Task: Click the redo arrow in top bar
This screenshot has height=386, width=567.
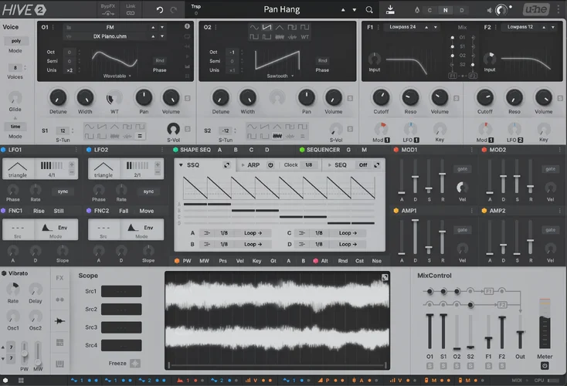Action: pos(173,9)
